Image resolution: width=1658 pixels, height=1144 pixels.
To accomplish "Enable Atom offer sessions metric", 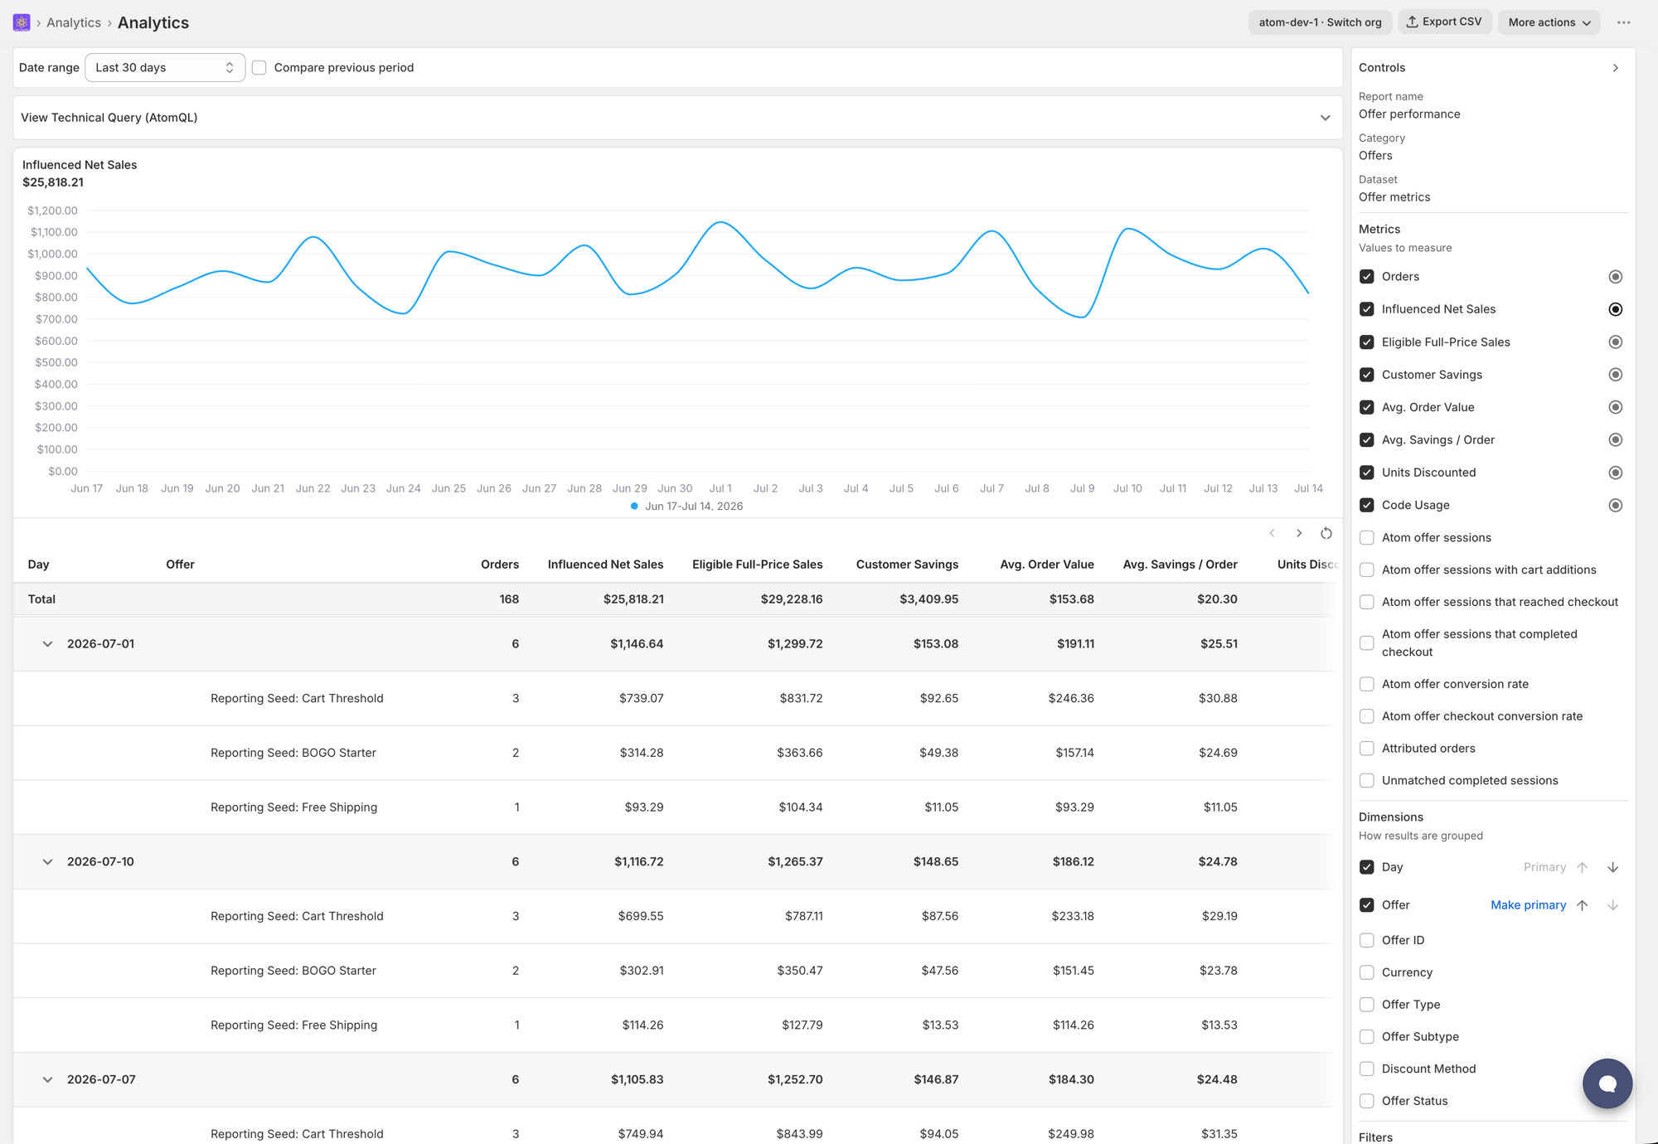I will 1367,538.
